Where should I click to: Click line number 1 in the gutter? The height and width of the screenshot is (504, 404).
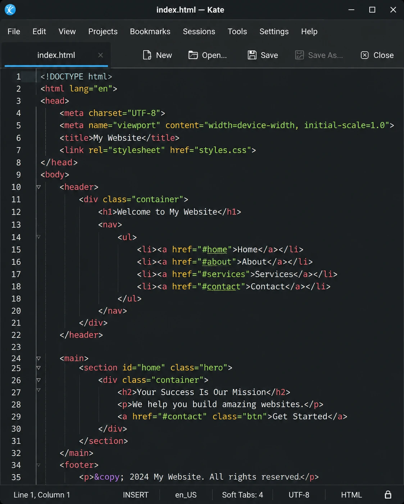[18, 77]
